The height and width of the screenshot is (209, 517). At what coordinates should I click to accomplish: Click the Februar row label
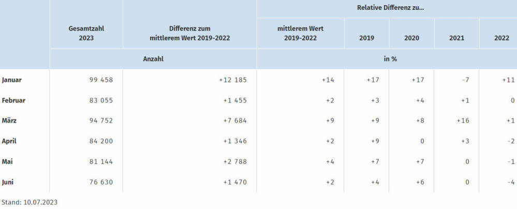coord(13,100)
